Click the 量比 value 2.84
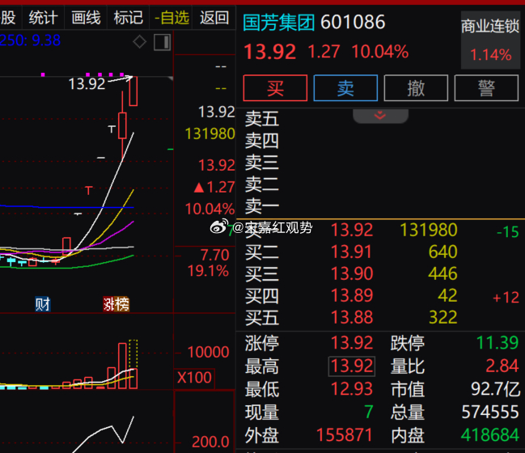The image size is (525, 453). pyautogui.click(x=502, y=366)
